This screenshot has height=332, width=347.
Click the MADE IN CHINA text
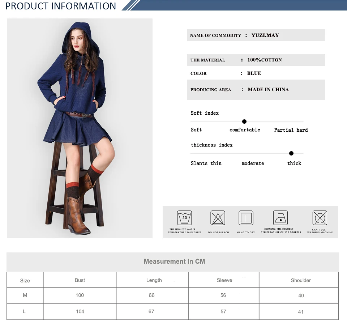tap(268, 89)
